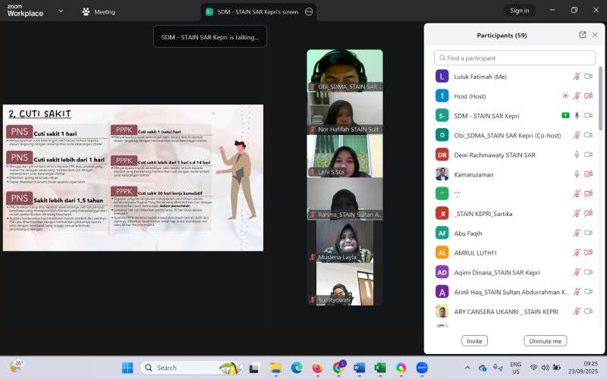Click camera icon for Luluk Fatimah
Image resolution: width=607 pixels, height=379 pixels.
tap(588, 77)
